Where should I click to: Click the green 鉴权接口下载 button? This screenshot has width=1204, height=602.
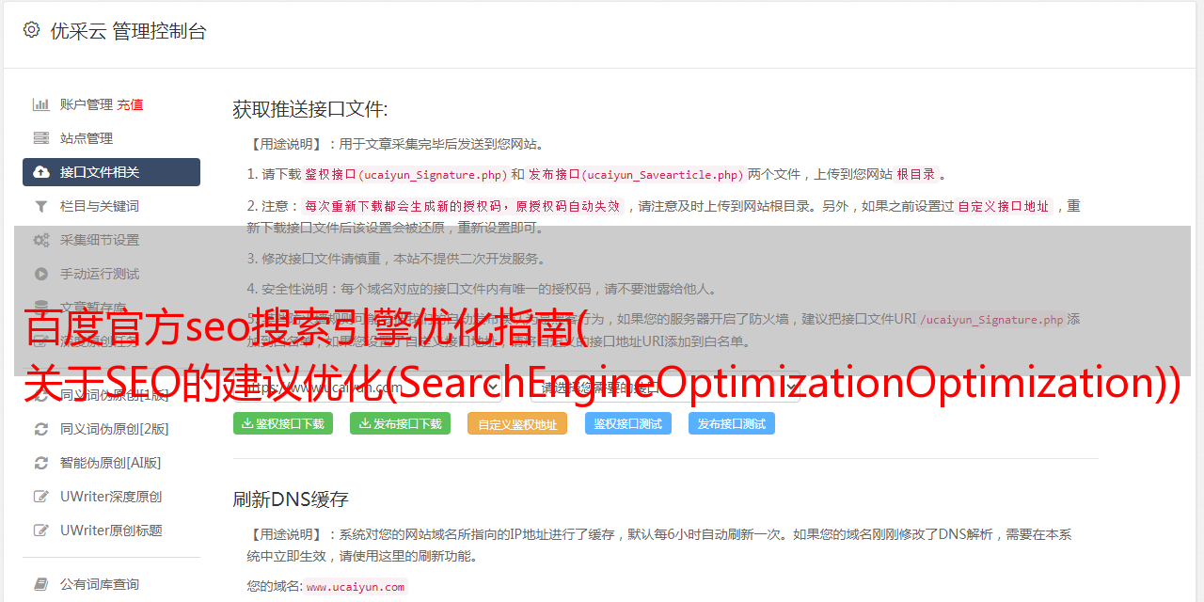[x=283, y=423]
